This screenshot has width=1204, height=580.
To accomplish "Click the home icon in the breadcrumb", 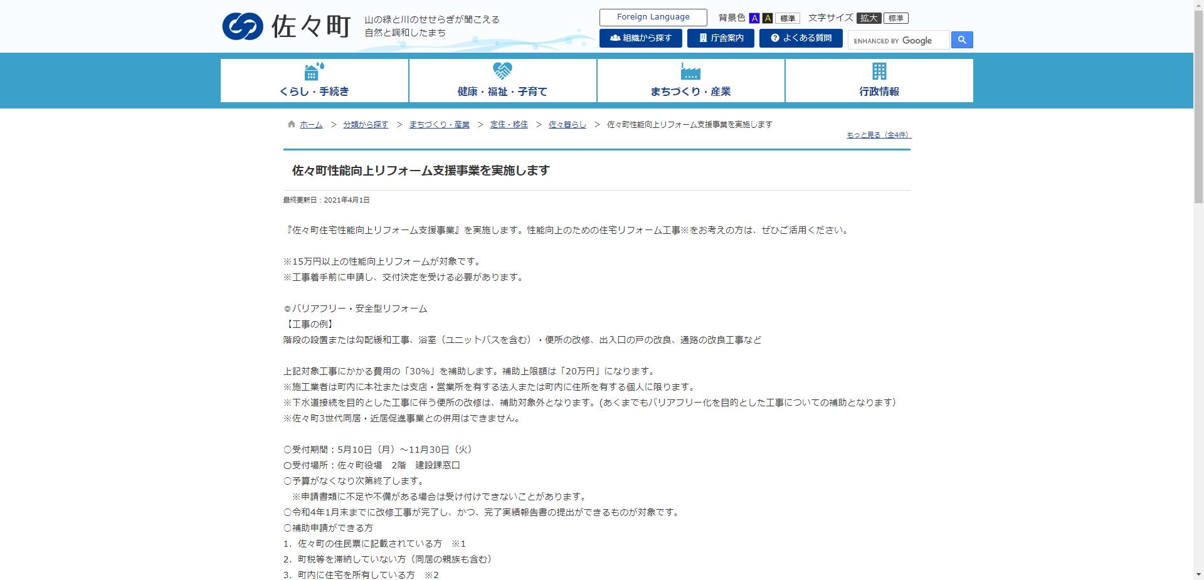I will [x=290, y=124].
